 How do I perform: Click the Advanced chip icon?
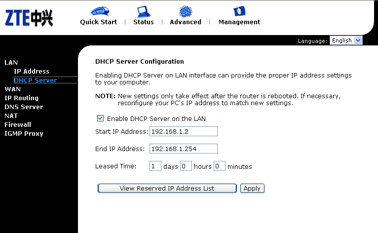click(186, 11)
